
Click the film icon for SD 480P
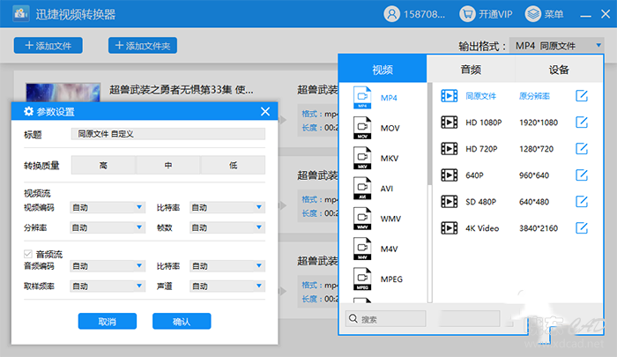449,202
